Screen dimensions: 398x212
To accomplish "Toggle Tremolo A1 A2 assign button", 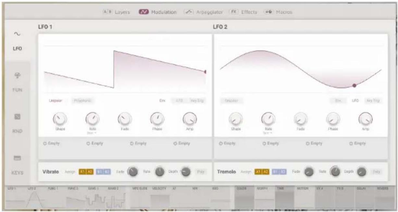I will click(262, 171).
